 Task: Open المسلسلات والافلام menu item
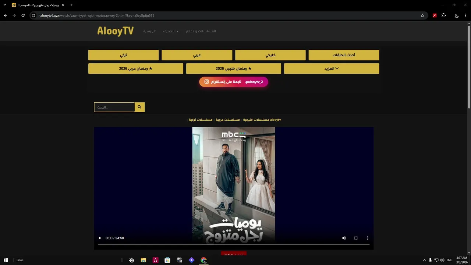click(201, 31)
